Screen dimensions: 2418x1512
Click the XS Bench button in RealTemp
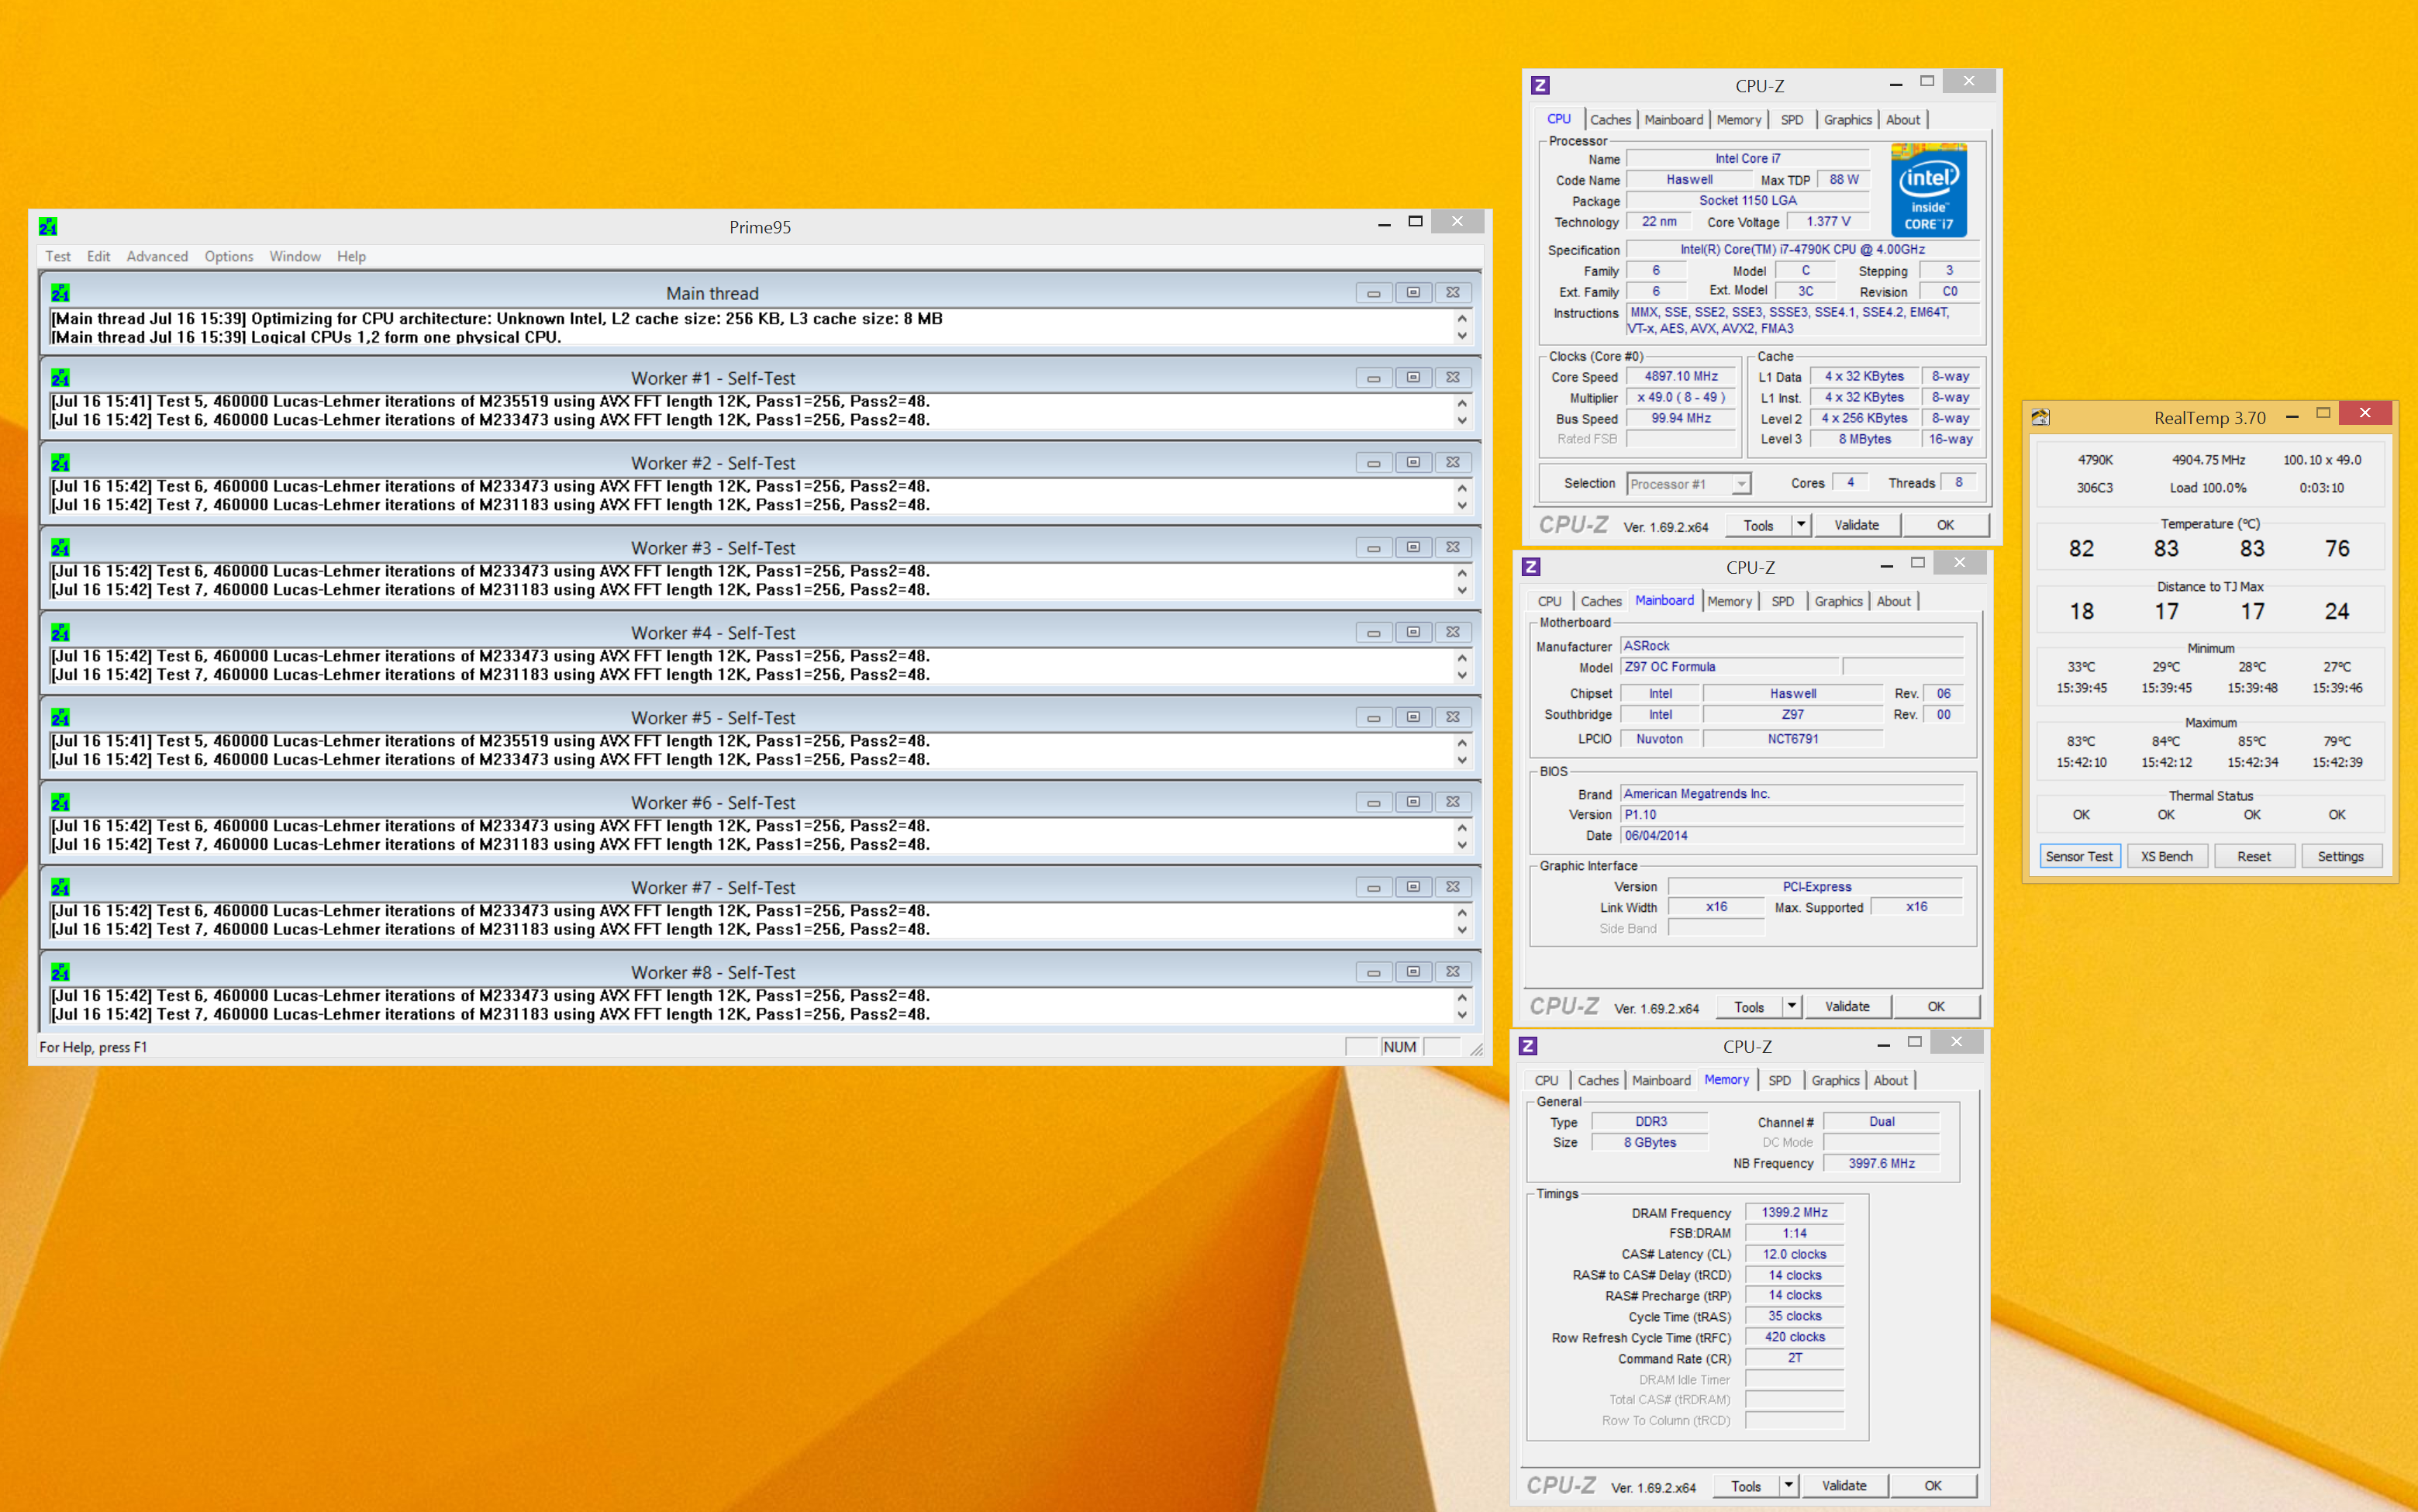coord(2166,856)
